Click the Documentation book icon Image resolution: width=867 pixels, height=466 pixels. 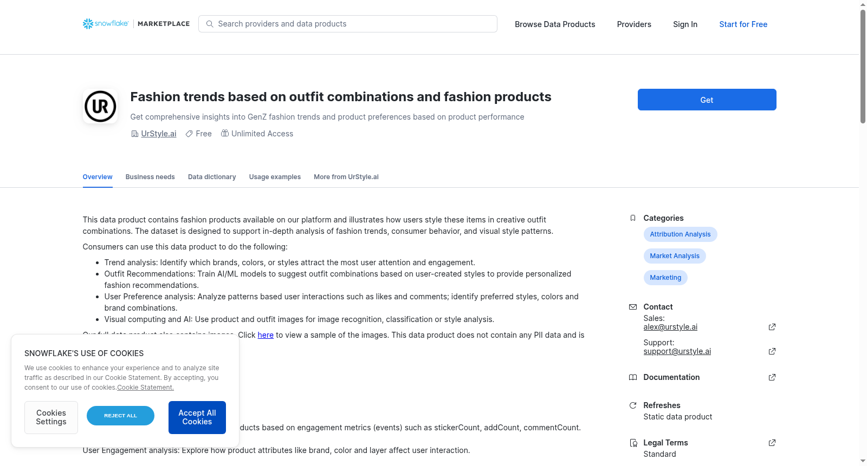(x=633, y=377)
